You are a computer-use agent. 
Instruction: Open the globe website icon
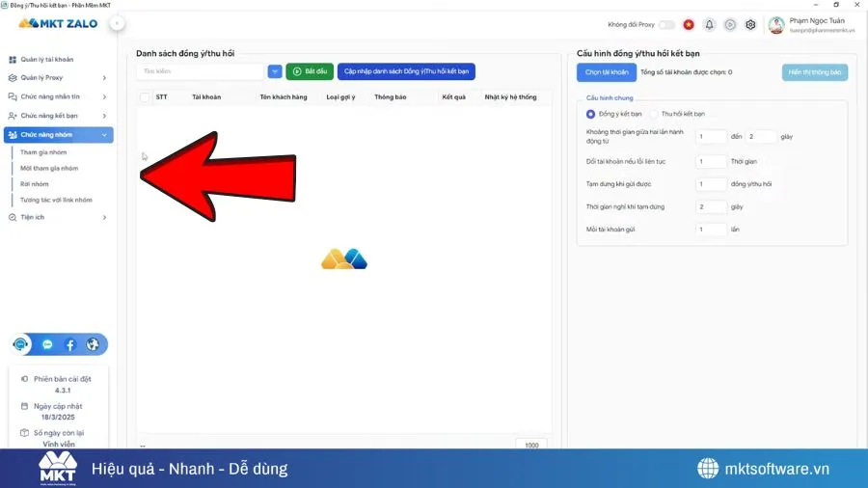93,344
